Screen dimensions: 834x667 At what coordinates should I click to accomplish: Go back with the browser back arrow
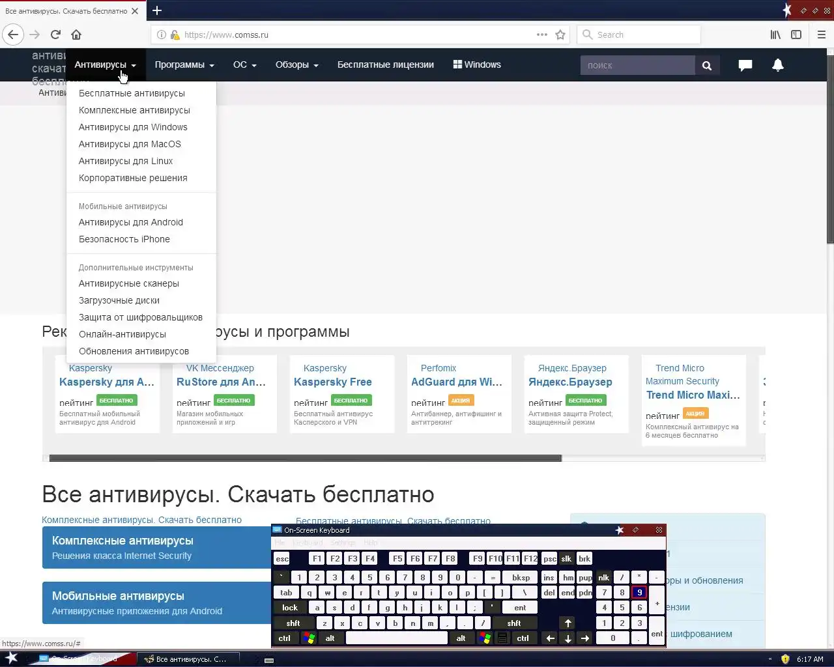pyautogui.click(x=13, y=35)
